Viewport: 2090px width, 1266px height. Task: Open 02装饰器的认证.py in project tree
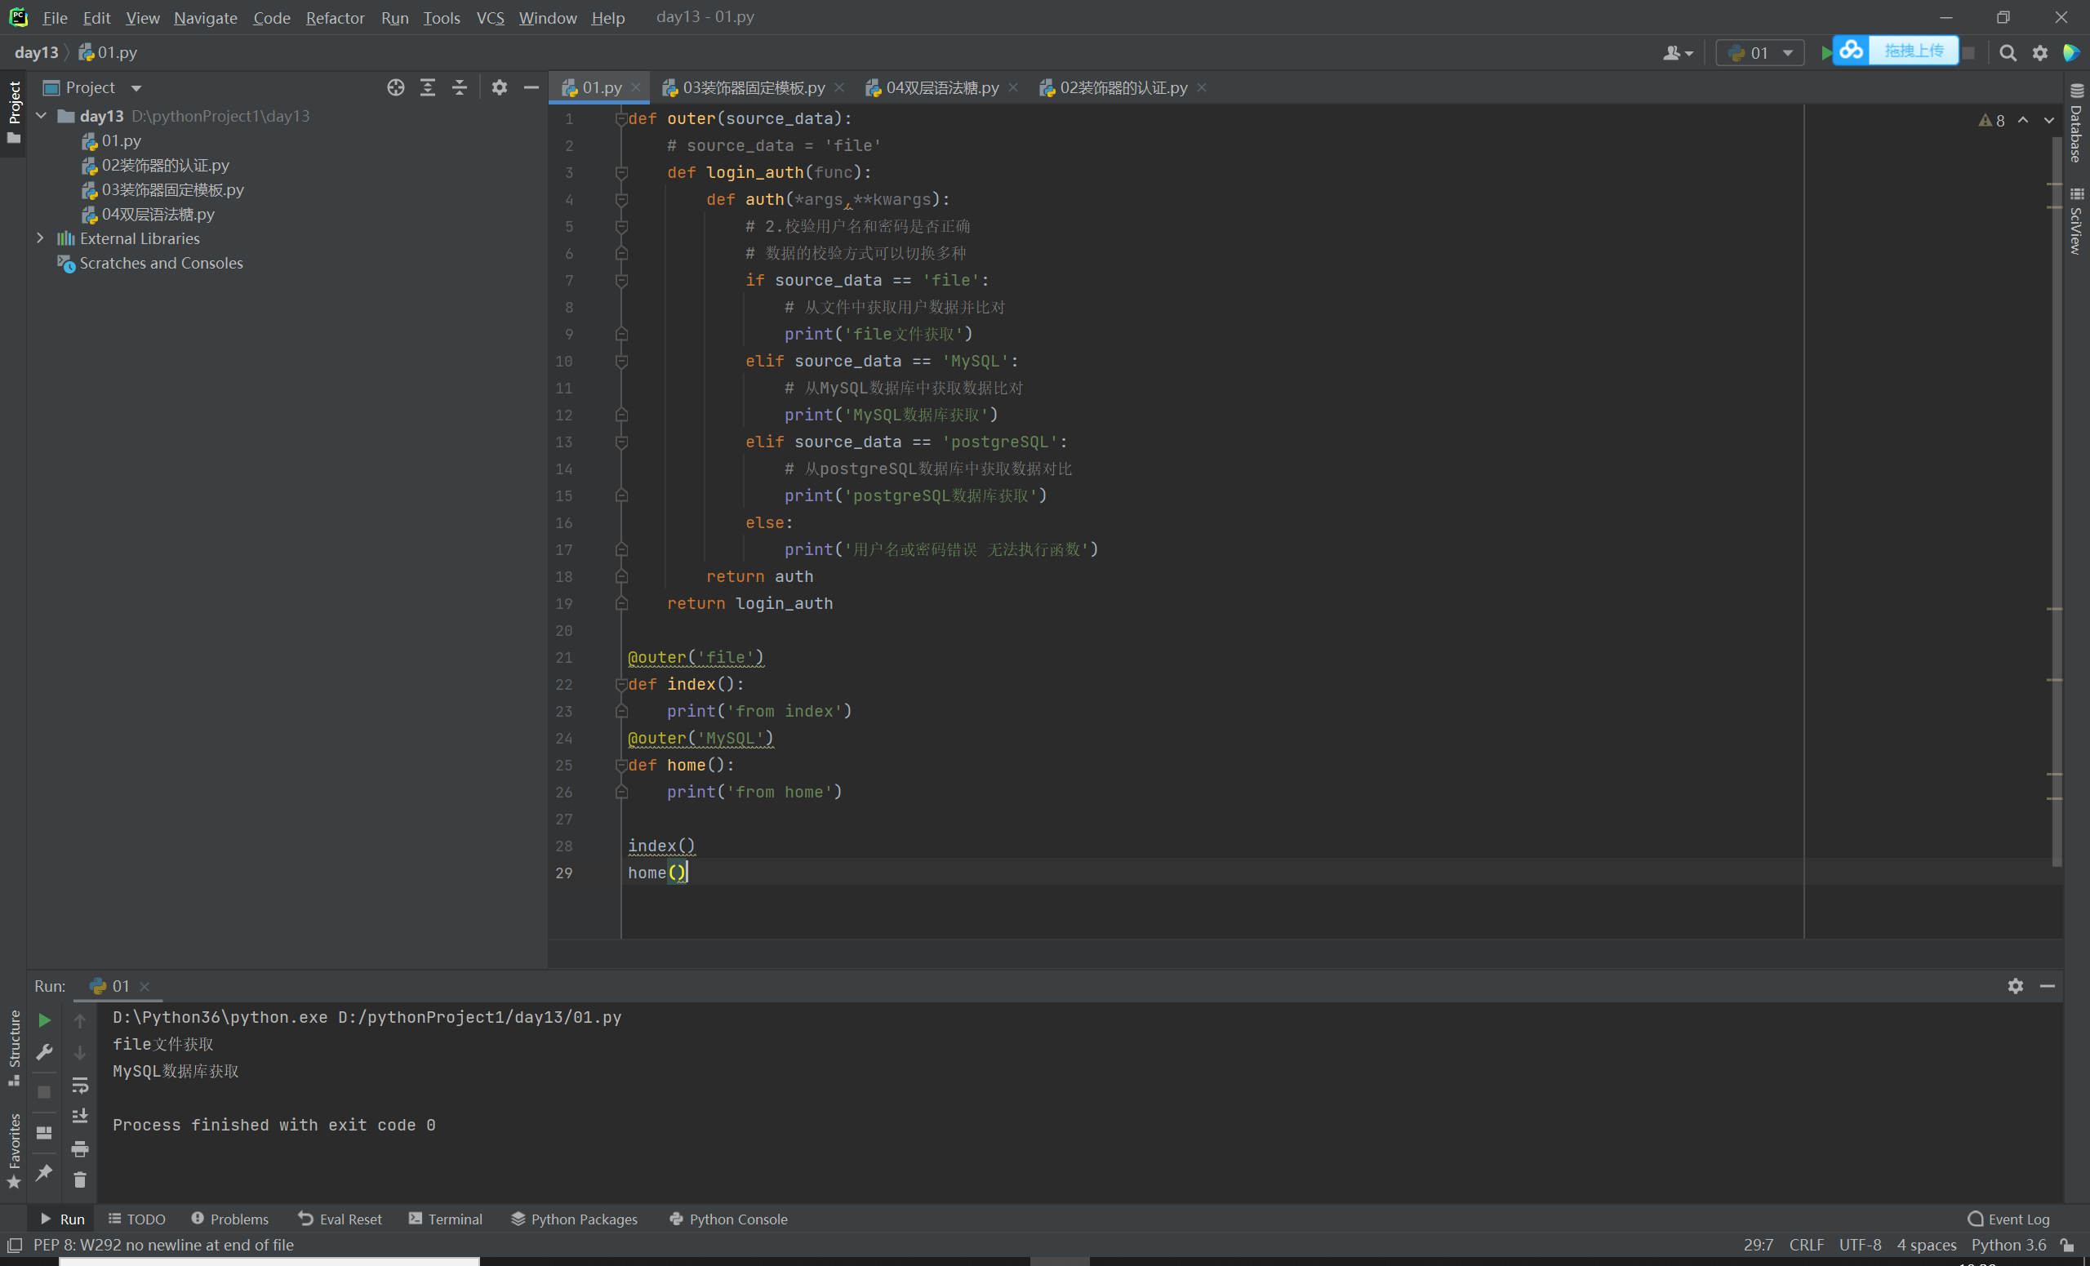click(x=165, y=166)
